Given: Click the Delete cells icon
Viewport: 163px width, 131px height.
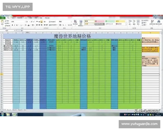Looking at the screenshot, I should tap(134, 22).
